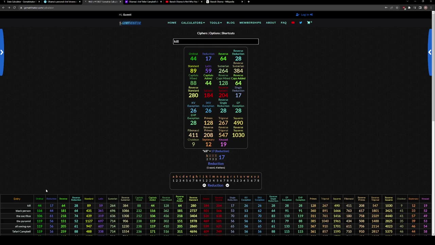Select the Chaldean value 9
Image resolution: width=435 pixels, height=245 pixels.
click(193, 144)
